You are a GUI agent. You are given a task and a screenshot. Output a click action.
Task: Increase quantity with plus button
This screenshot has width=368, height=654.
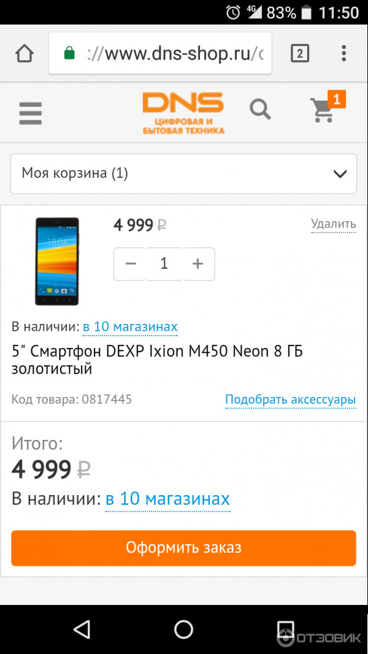(x=198, y=264)
